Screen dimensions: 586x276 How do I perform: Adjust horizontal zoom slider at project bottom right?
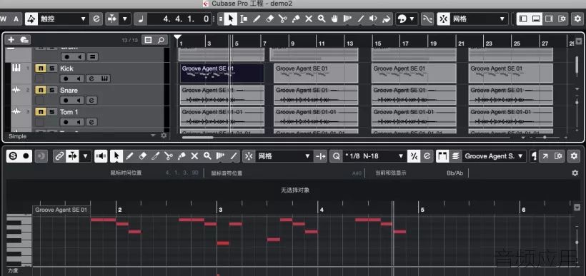545,137
